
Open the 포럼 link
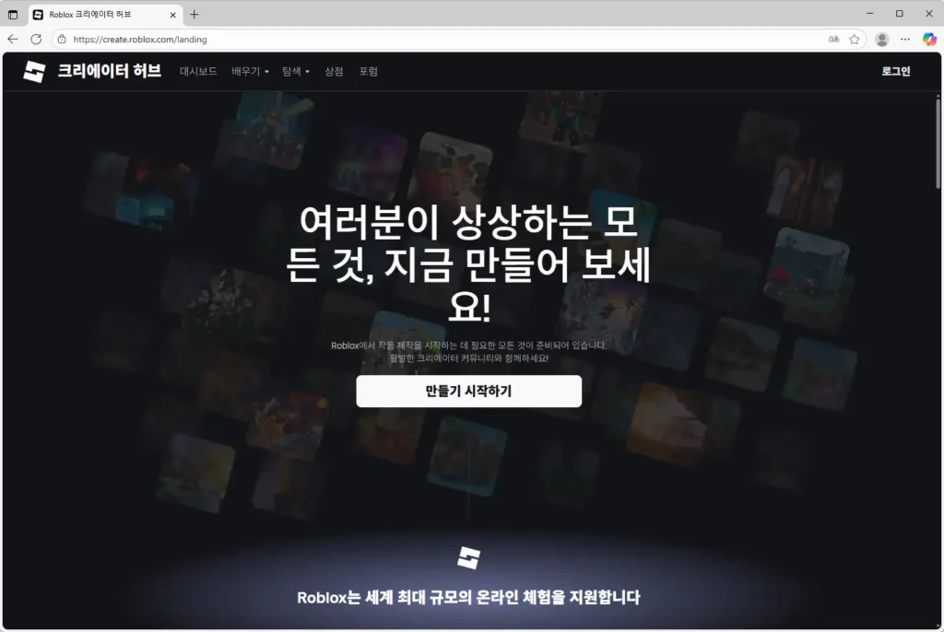pyautogui.click(x=369, y=71)
